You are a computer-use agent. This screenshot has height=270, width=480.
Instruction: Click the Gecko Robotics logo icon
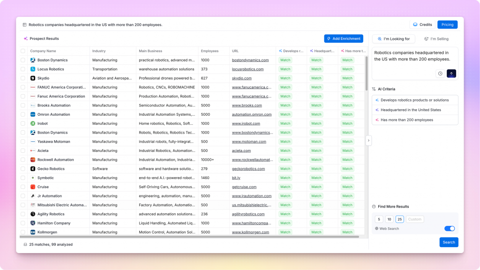[x=33, y=169]
